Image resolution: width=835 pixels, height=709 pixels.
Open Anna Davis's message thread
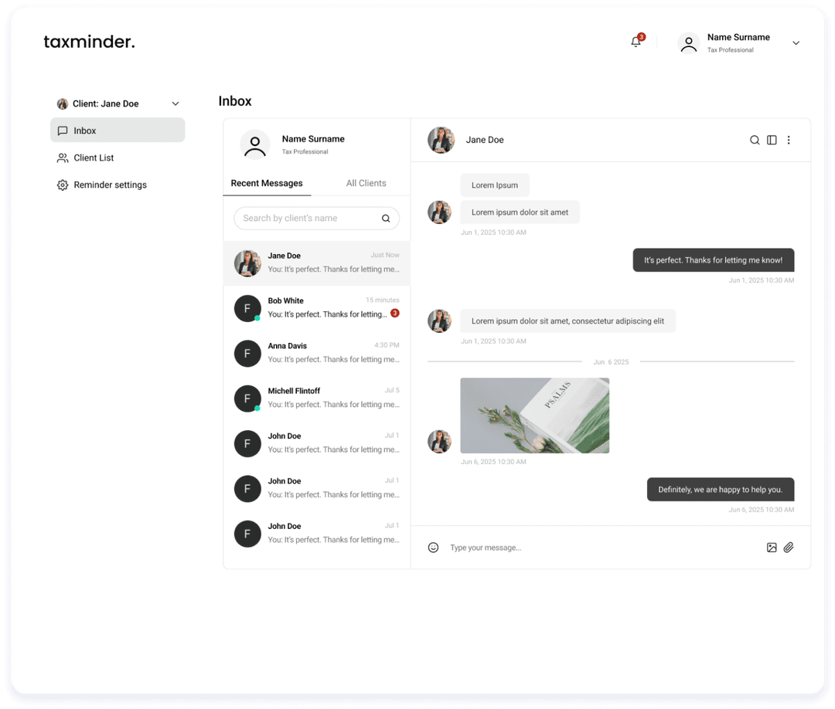(x=317, y=352)
